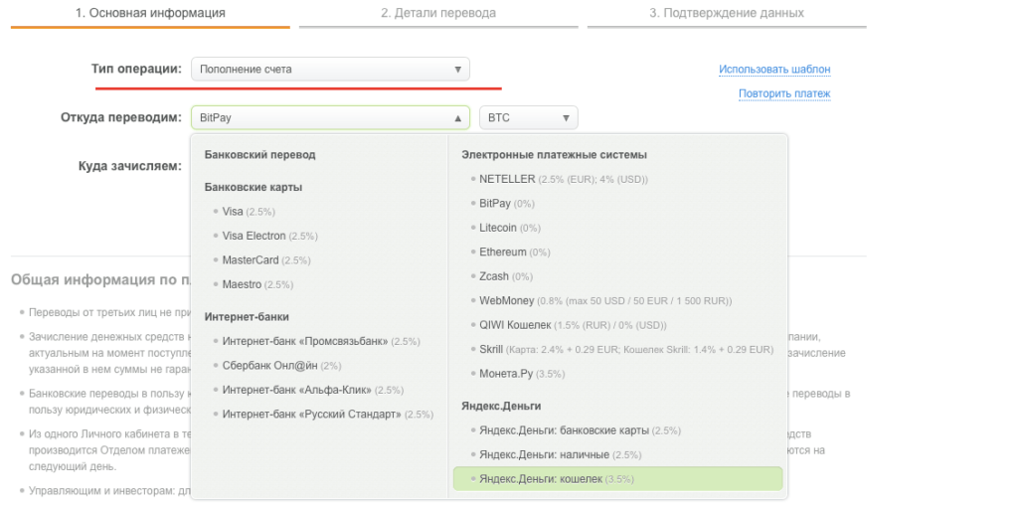The image size is (1018, 508).
Task: Go to the data confirmation step tab
Action: coord(726,13)
